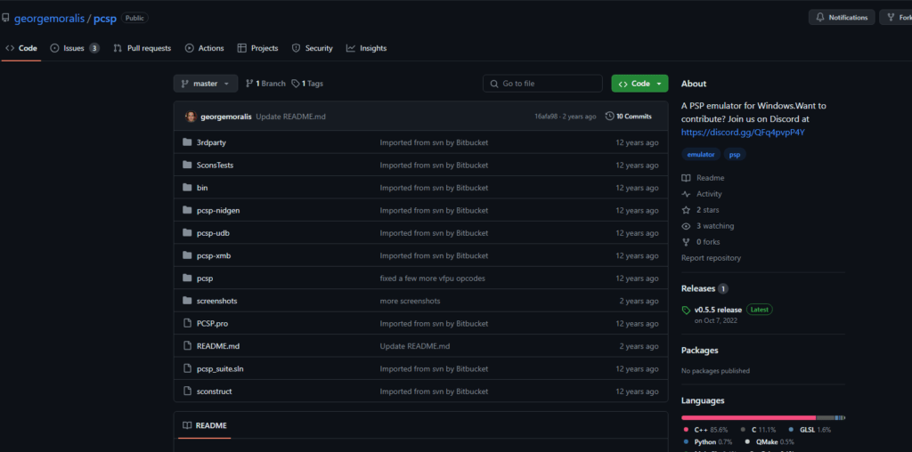Jump to Readme in About sidebar
The image size is (912, 452).
tap(704, 178)
